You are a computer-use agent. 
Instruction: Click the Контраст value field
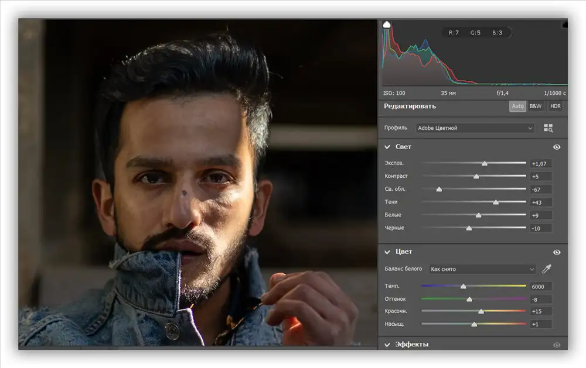pos(541,176)
